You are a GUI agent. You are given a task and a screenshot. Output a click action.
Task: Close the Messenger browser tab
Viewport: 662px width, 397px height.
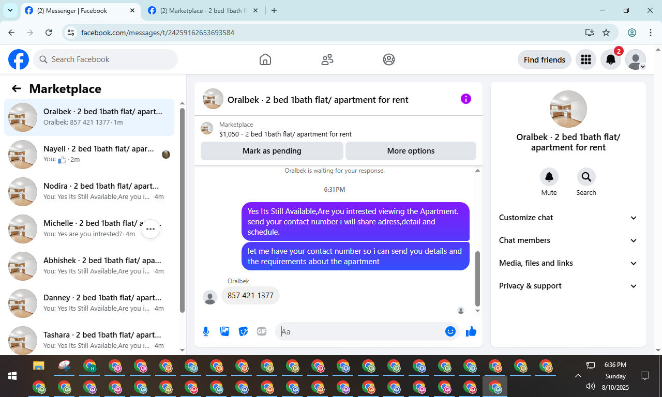coord(133,10)
